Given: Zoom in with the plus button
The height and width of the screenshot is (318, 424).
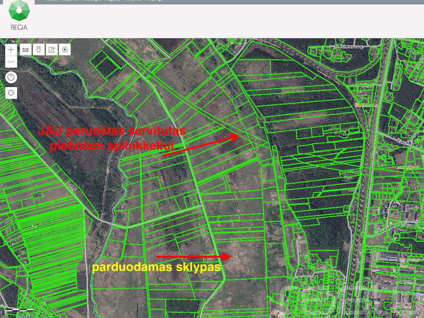Looking at the screenshot, I should (11, 50).
